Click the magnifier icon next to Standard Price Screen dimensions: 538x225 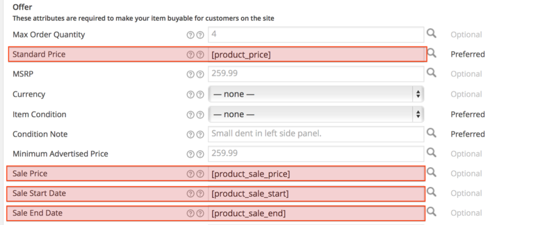pyautogui.click(x=431, y=53)
